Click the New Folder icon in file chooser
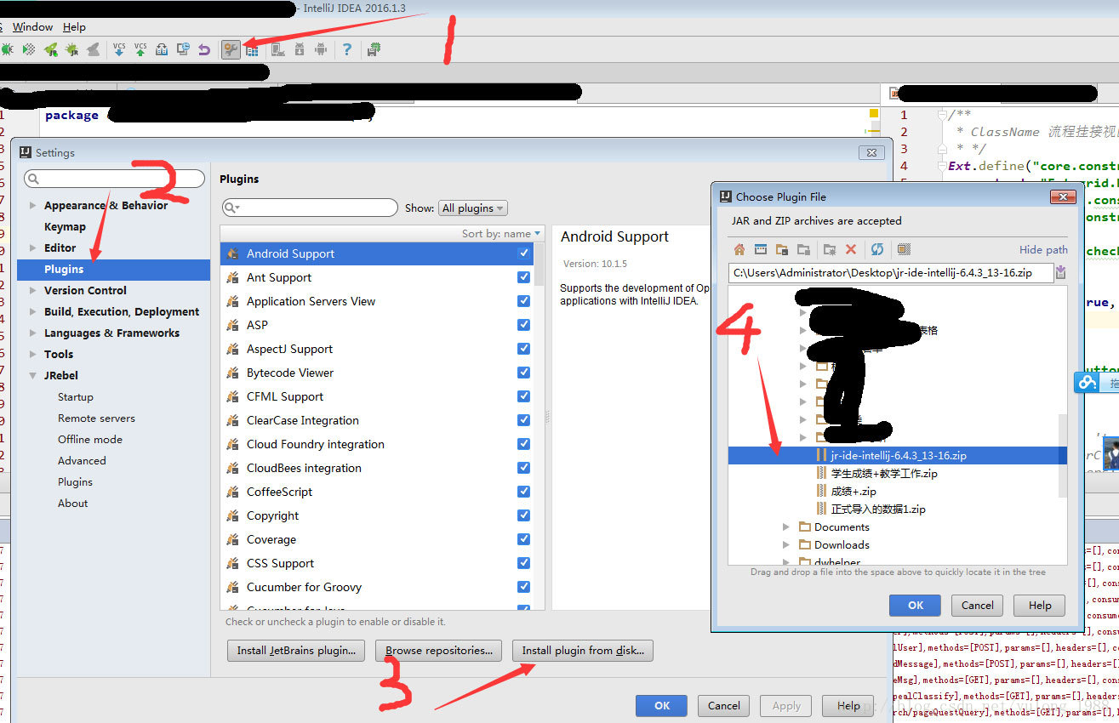Screen dimensions: 1119x723 coord(830,249)
